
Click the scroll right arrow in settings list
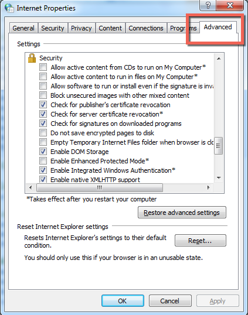coord(208,187)
